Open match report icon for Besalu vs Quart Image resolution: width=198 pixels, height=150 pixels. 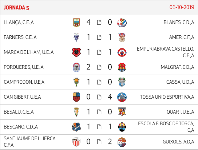[99, 112]
